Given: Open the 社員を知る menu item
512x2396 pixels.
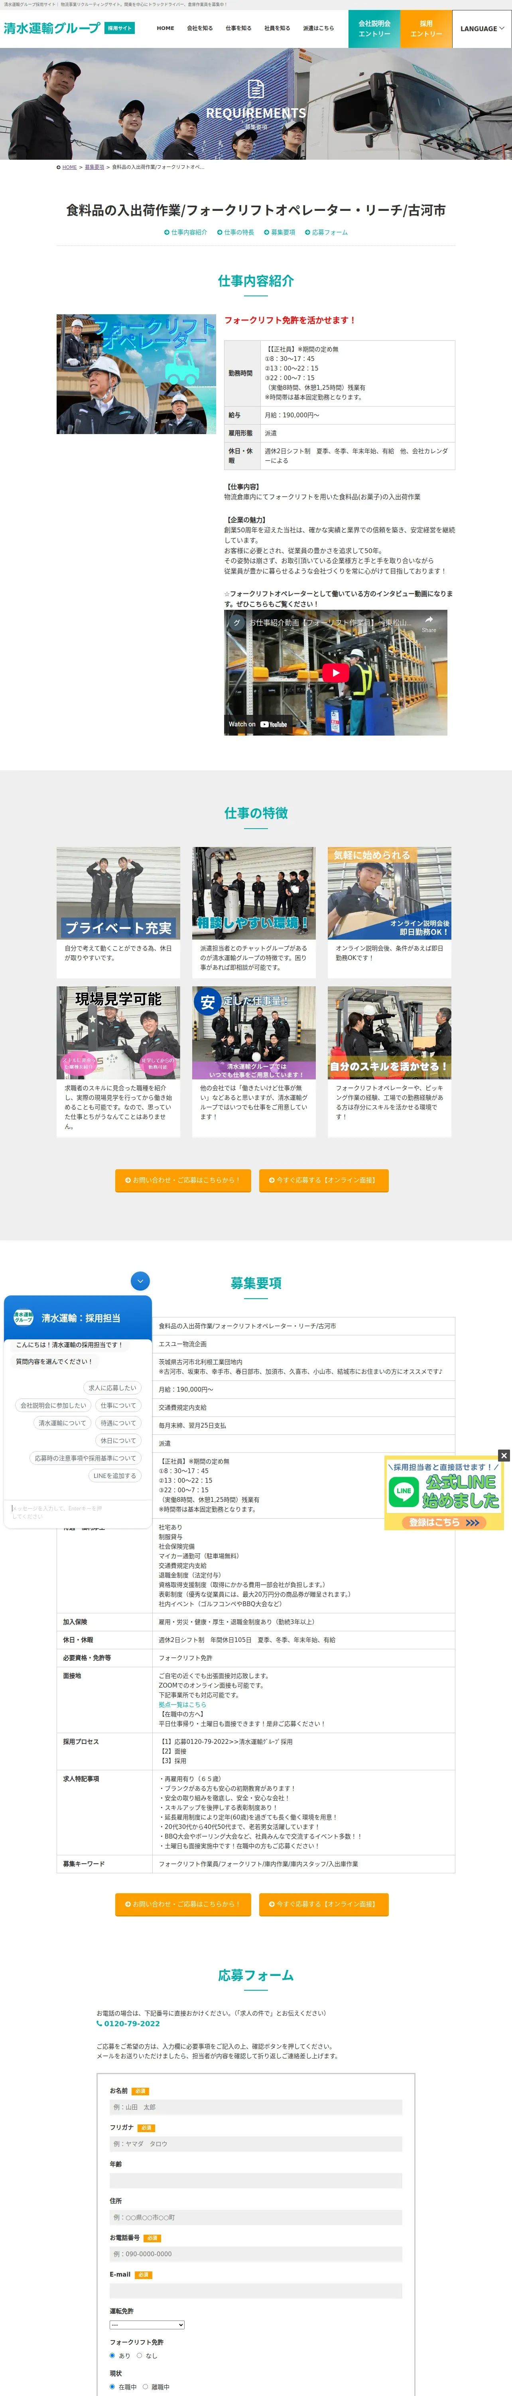Looking at the screenshot, I should [277, 28].
